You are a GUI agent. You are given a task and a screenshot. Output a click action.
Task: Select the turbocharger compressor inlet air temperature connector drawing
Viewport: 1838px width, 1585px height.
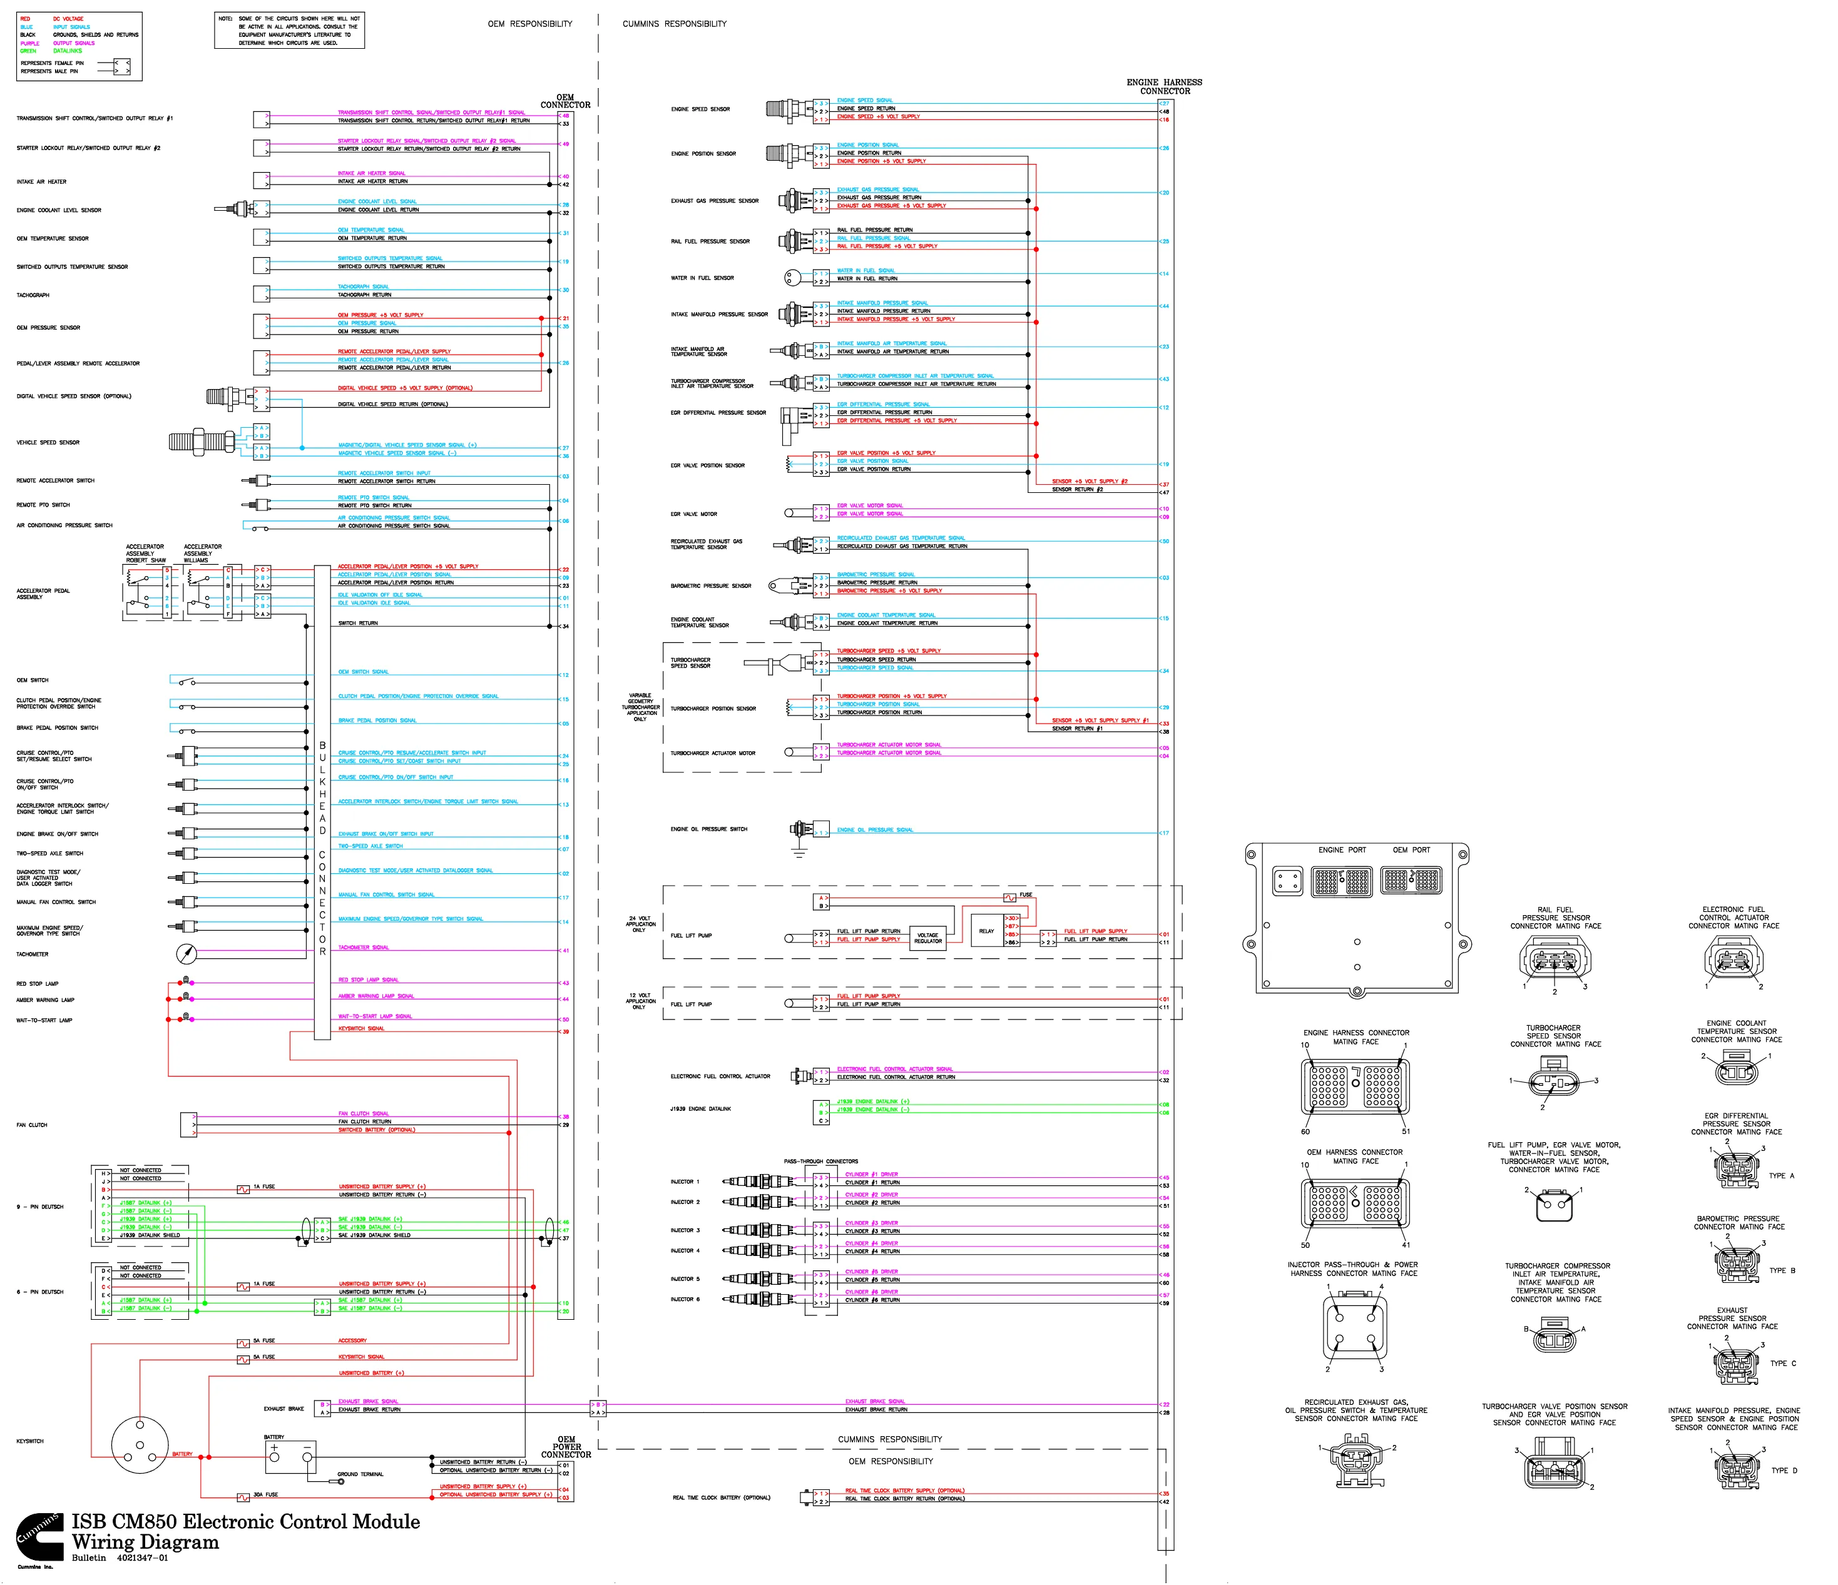pyautogui.click(x=1554, y=1334)
